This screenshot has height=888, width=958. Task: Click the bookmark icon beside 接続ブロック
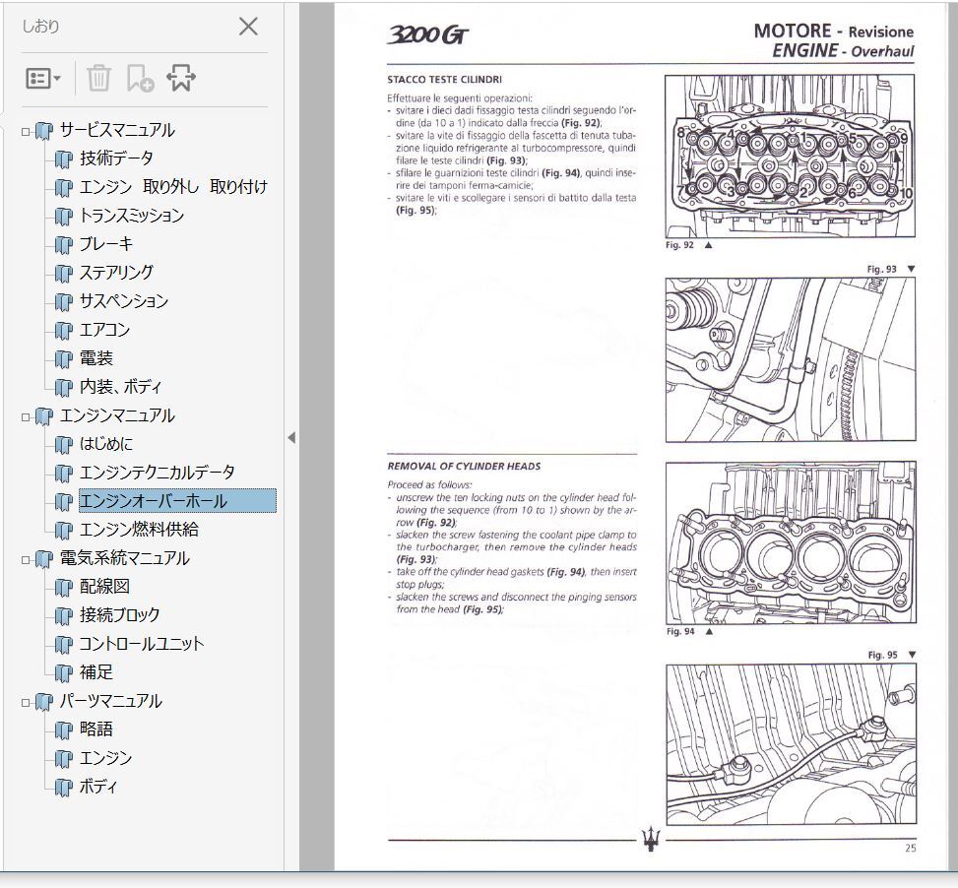[x=64, y=616]
